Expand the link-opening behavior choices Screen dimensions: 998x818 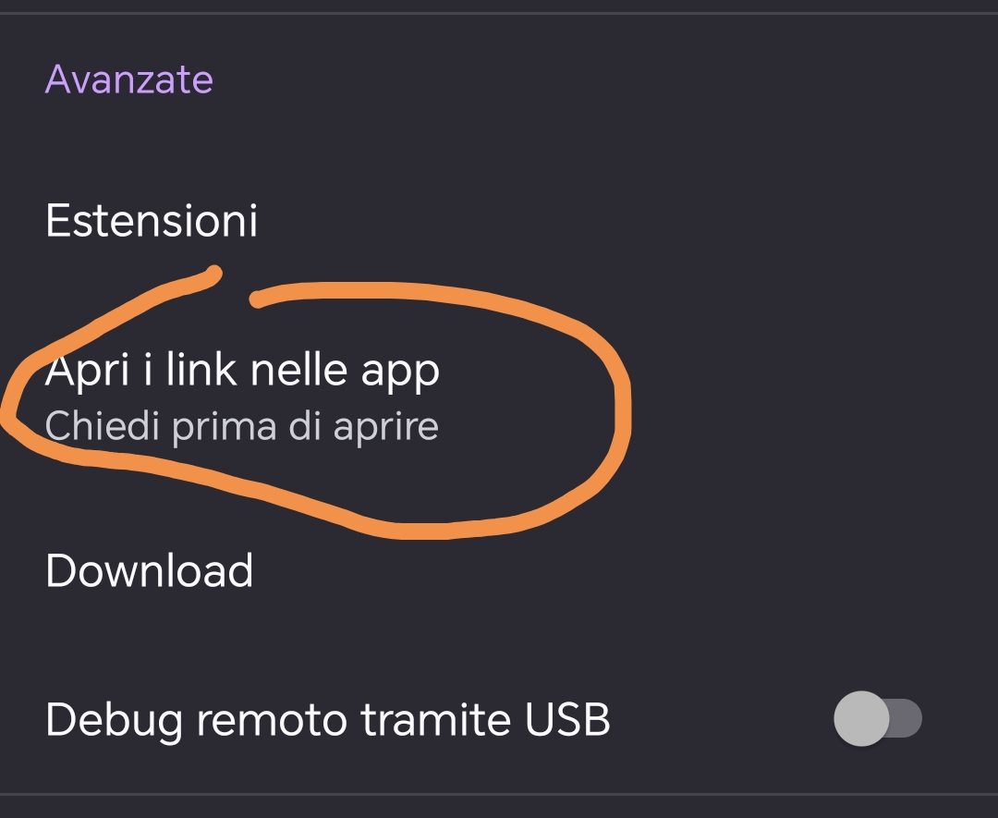click(x=242, y=397)
